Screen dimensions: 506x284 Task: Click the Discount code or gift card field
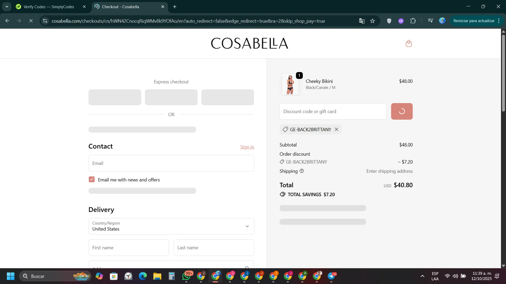pyautogui.click(x=333, y=111)
